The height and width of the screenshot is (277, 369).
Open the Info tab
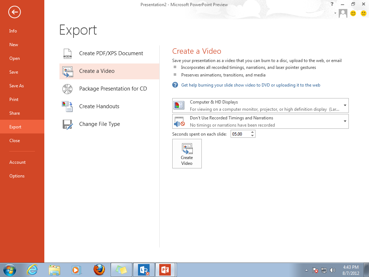(x=22, y=31)
